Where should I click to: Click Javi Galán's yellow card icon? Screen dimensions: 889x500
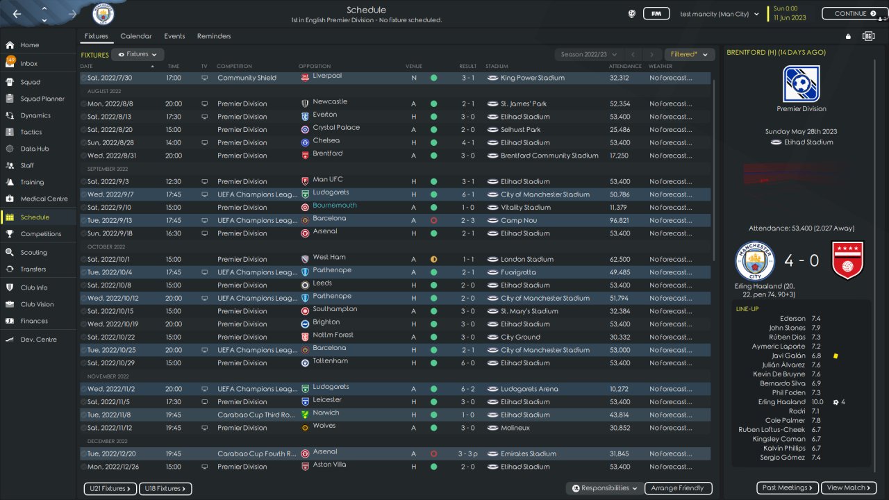pyautogui.click(x=836, y=356)
